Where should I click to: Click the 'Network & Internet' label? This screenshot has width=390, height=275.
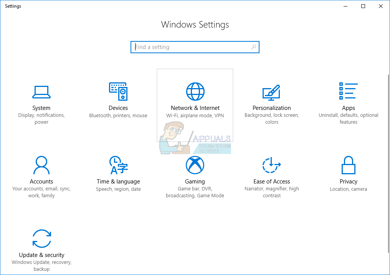pyautogui.click(x=195, y=108)
